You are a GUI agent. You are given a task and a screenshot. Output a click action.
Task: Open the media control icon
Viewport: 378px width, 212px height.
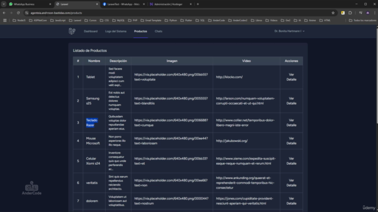pos(361,13)
